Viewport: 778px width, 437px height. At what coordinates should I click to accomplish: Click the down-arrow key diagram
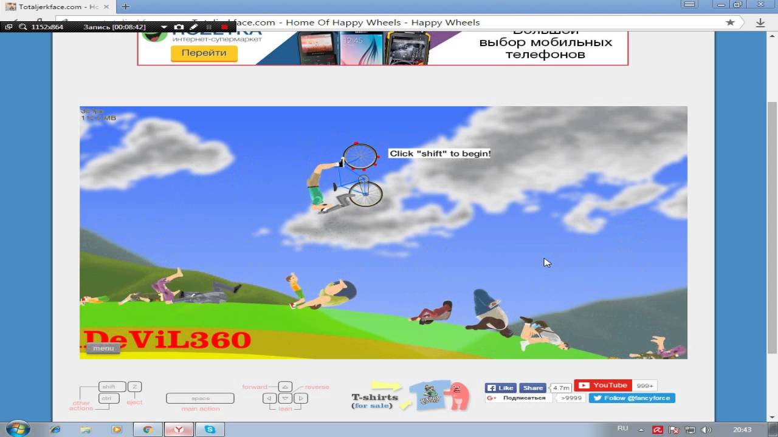click(285, 399)
